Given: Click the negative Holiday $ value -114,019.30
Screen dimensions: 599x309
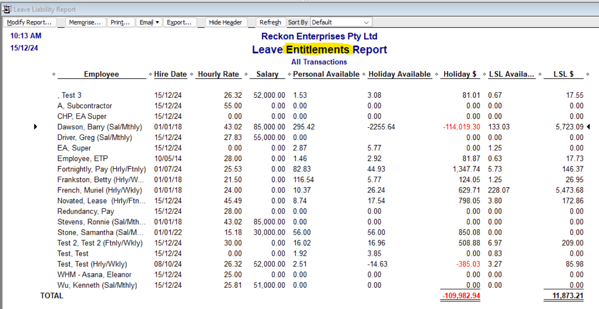Looking at the screenshot, I should click(x=461, y=127).
